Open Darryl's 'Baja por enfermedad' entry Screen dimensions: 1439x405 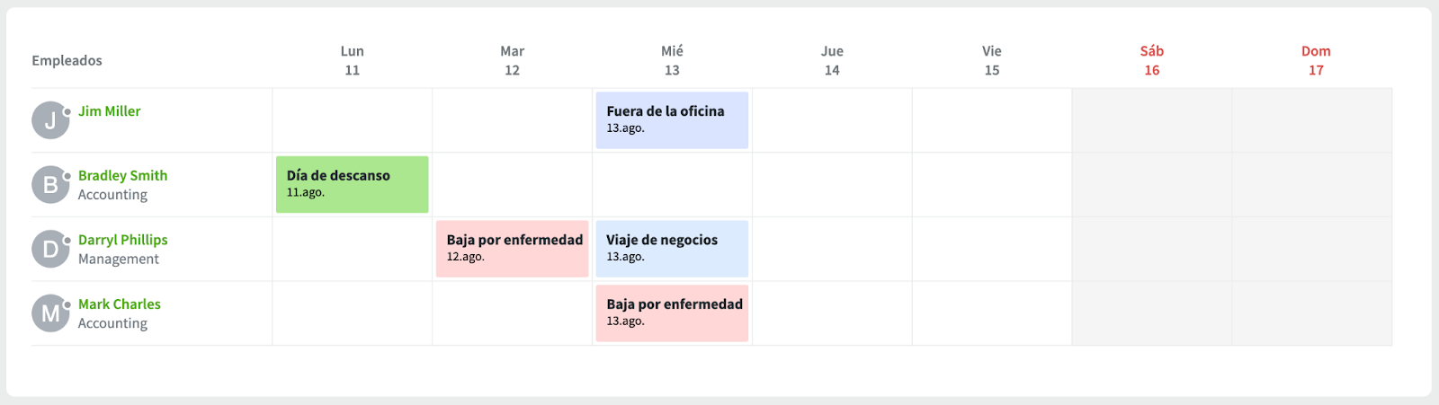[x=512, y=249]
